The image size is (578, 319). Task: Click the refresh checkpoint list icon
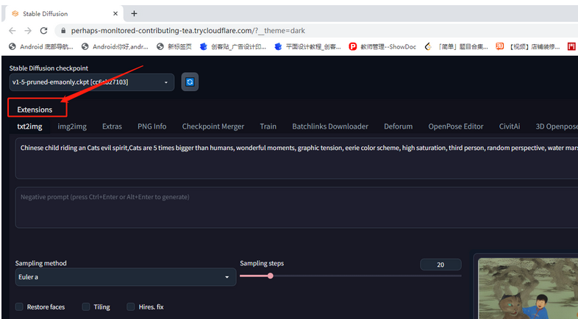click(190, 82)
